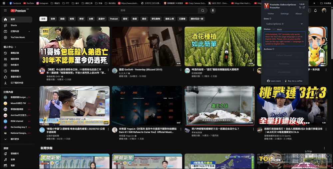Open the profile avatar menu
333x169 pixels.
click(x=324, y=11)
